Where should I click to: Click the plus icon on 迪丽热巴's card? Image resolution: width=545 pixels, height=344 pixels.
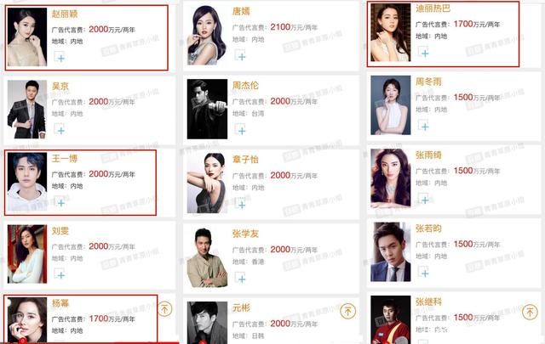(x=423, y=52)
